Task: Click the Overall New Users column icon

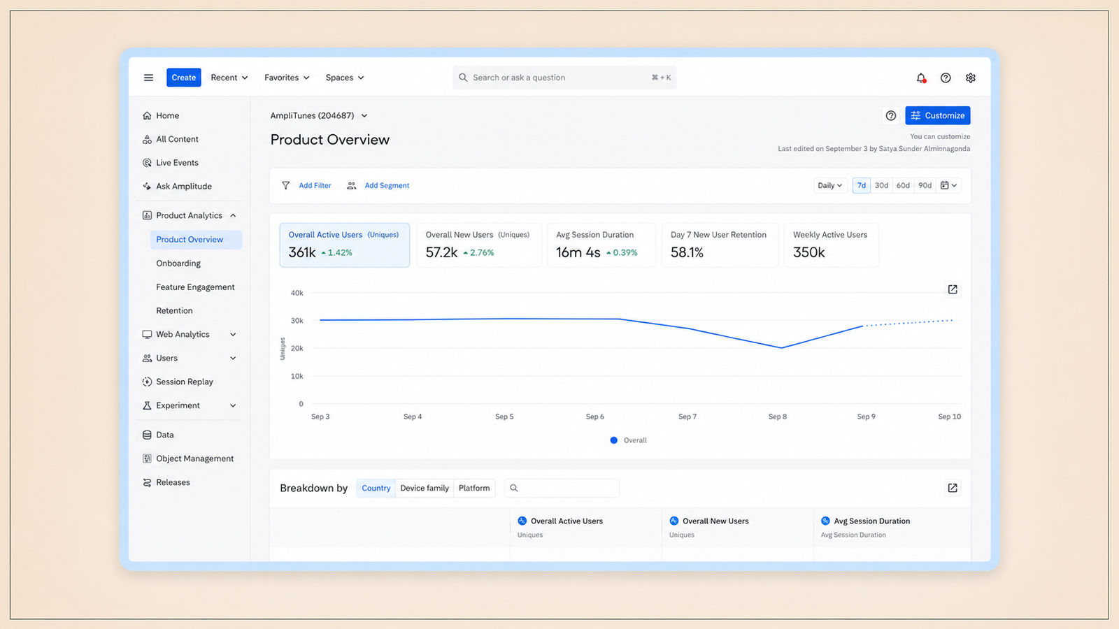Action: [x=674, y=521]
